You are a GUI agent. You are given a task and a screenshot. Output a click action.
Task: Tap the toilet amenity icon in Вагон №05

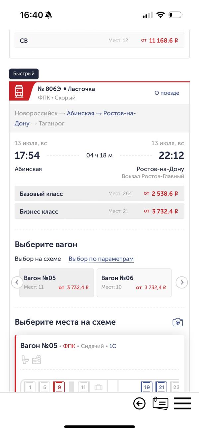pos(26,360)
